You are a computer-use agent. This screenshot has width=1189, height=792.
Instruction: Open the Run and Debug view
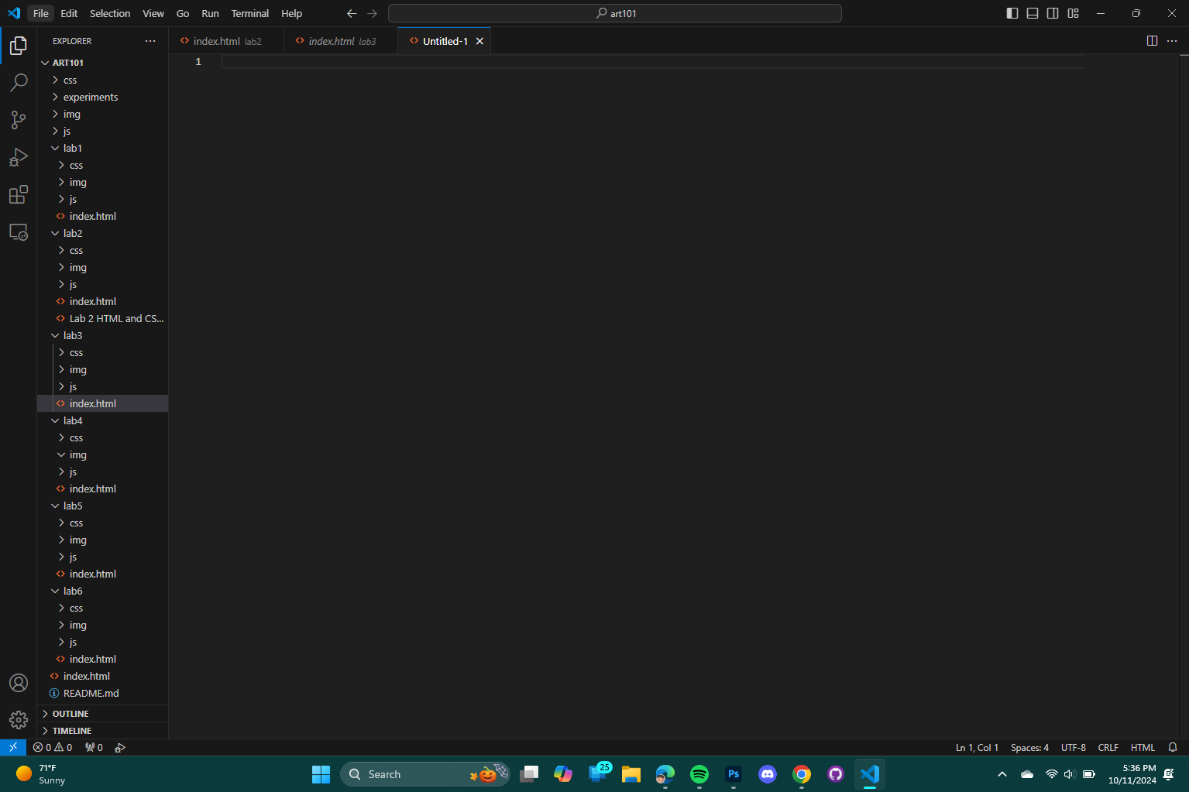coord(19,157)
